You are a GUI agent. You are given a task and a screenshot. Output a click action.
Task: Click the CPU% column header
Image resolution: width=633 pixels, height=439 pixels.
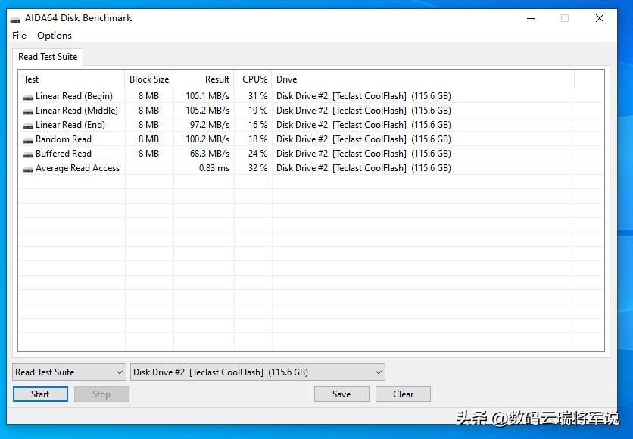pyautogui.click(x=254, y=79)
